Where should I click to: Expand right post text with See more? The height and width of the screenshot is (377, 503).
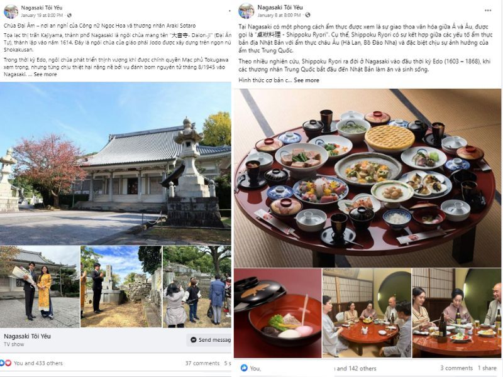pos(306,80)
